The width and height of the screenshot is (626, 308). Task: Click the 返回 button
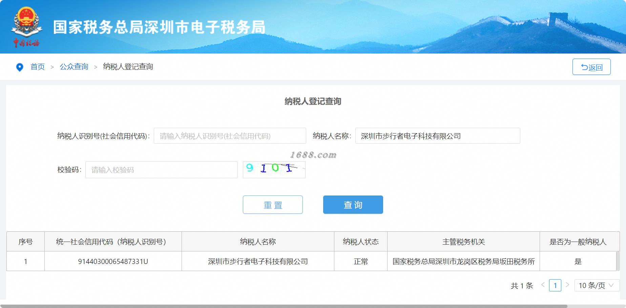pyautogui.click(x=591, y=67)
